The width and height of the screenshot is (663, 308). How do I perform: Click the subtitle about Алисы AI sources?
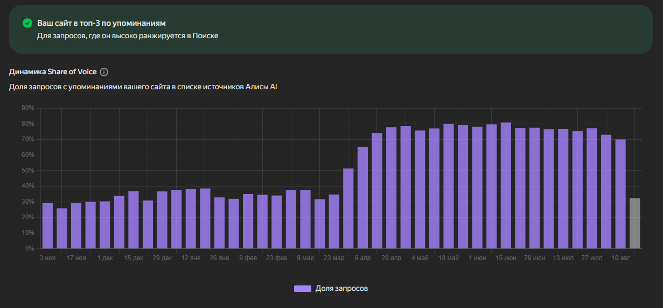pyautogui.click(x=143, y=87)
